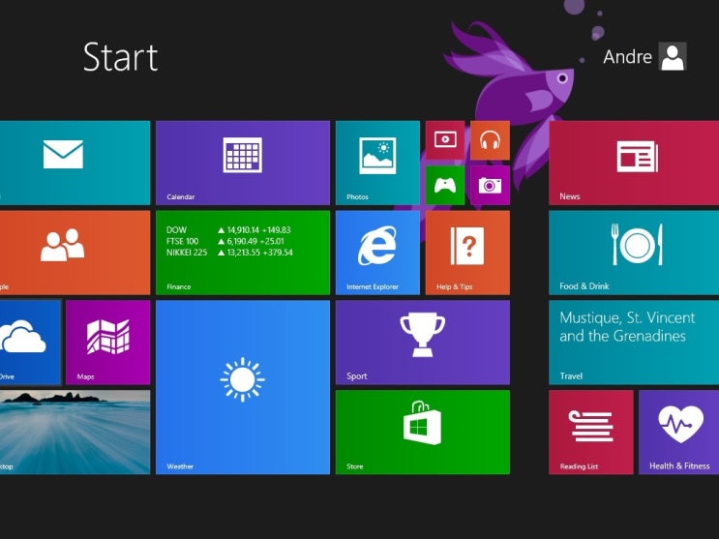This screenshot has width=719, height=539.
Task: Open the Video app small tile
Action: [x=445, y=140]
